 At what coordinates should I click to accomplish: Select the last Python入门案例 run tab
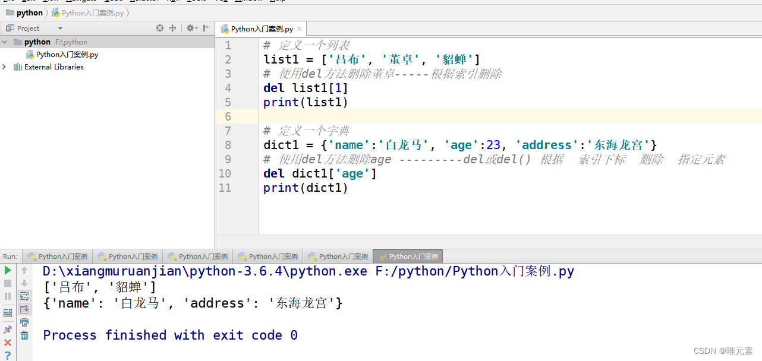tap(408, 256)
